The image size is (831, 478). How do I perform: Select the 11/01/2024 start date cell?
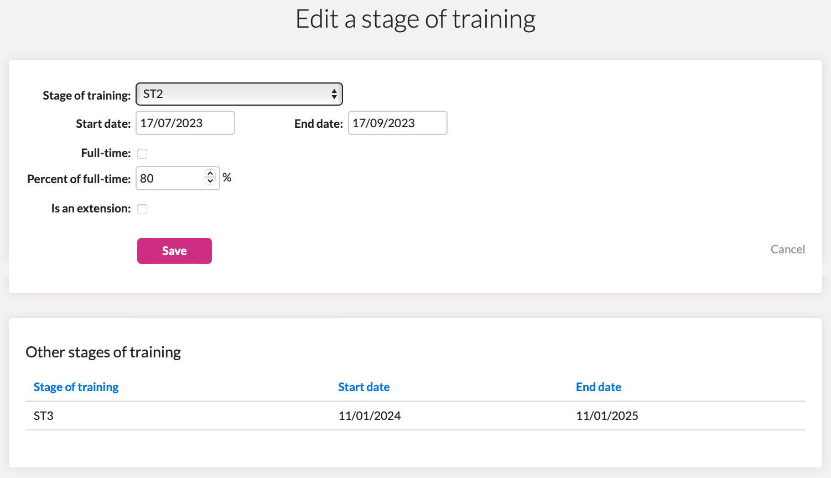(370, 415)
